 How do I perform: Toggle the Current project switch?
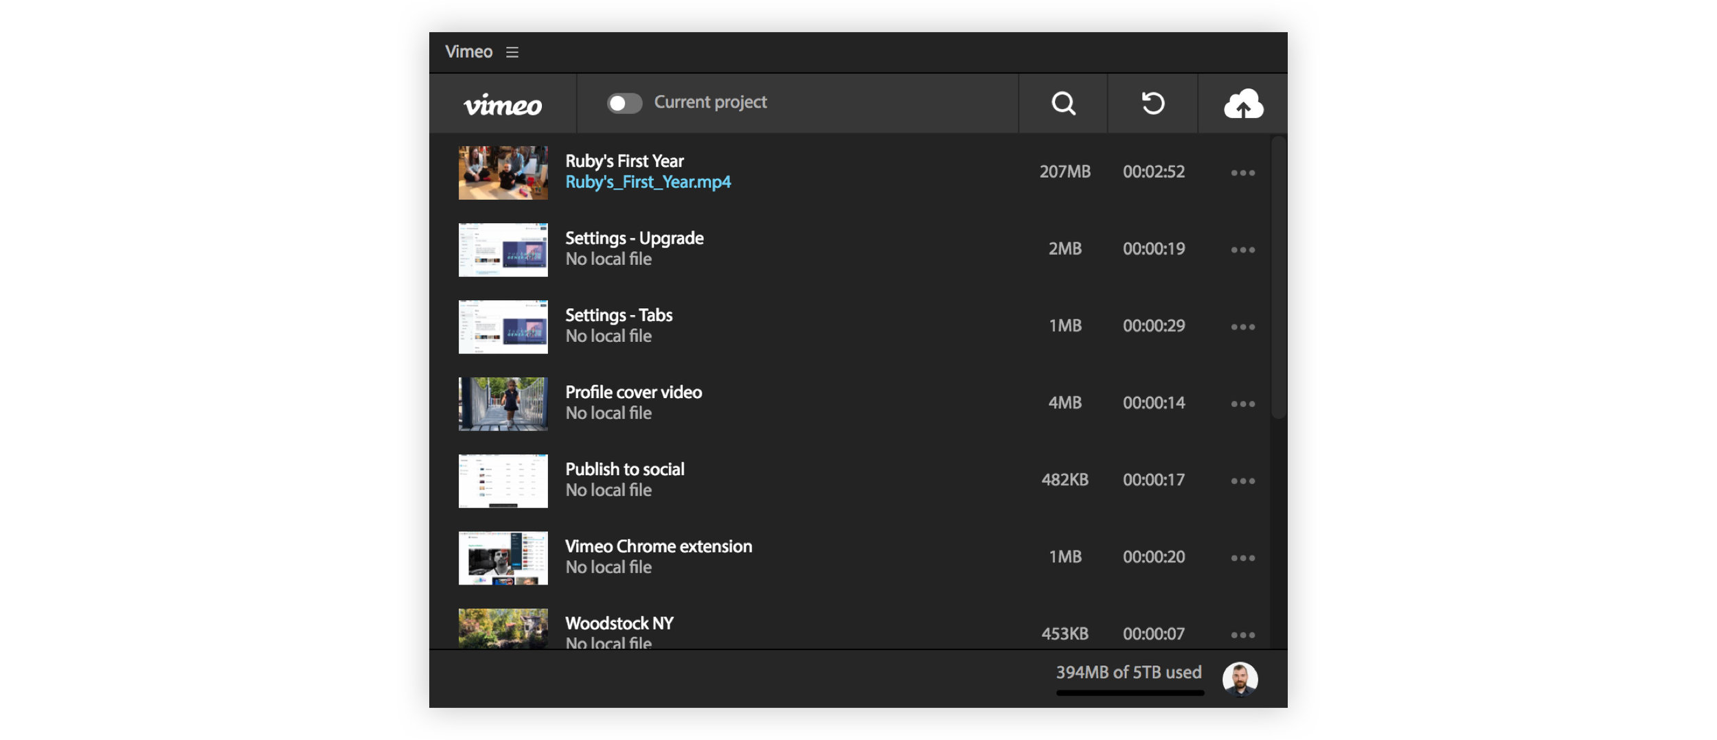(x=624, y=103)
